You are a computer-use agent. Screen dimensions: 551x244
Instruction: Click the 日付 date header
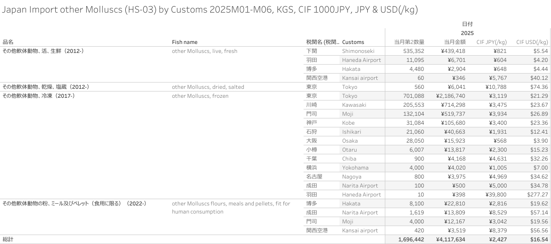pyautogui.click(x=467, y=24)
